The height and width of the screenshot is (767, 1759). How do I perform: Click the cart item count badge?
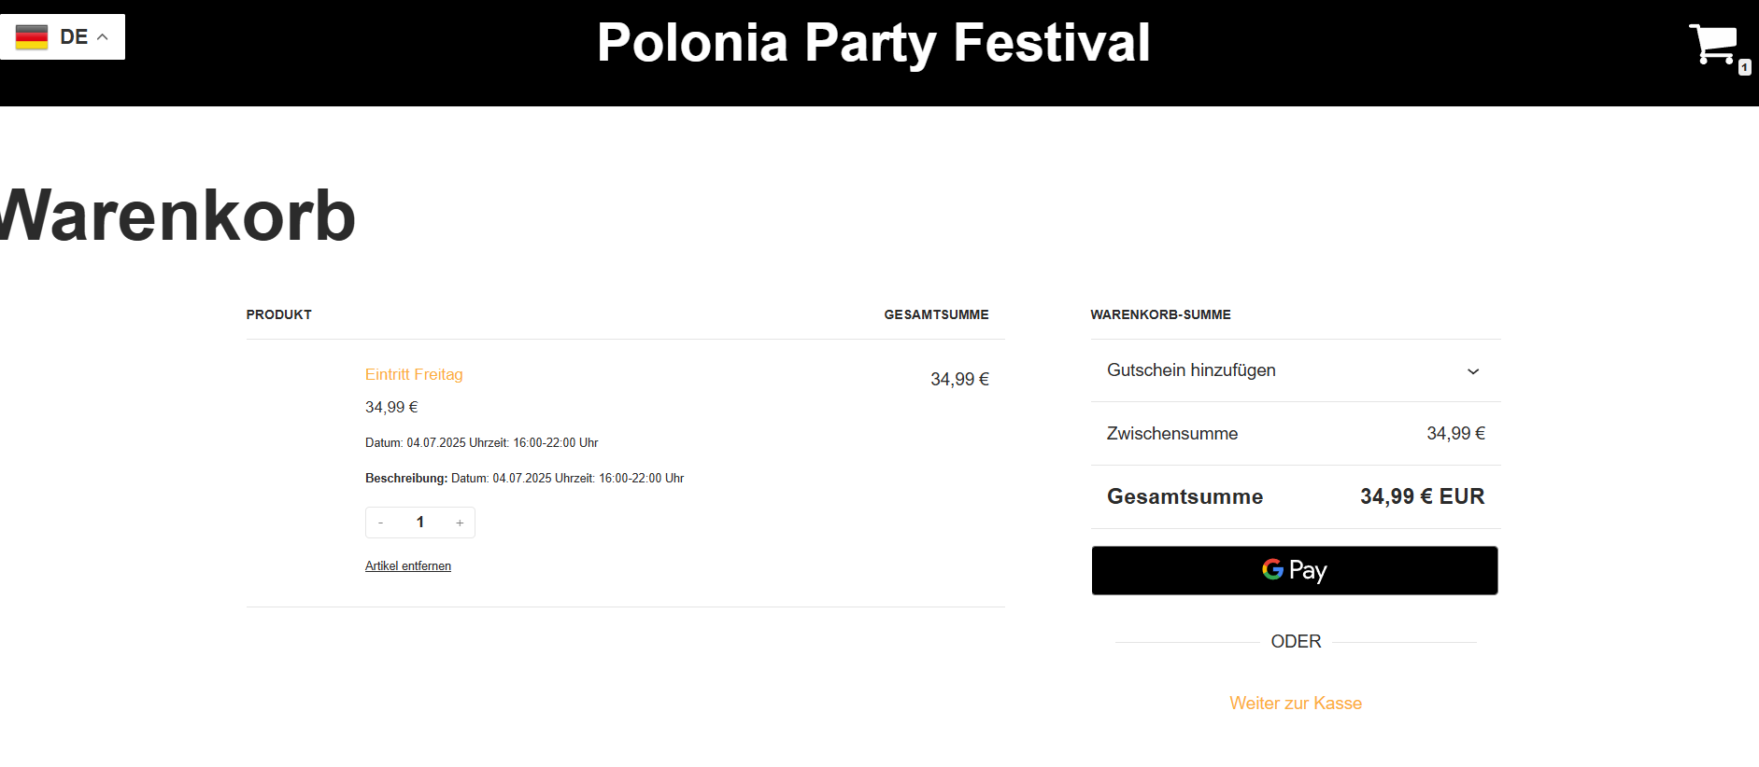point(1744,67)
